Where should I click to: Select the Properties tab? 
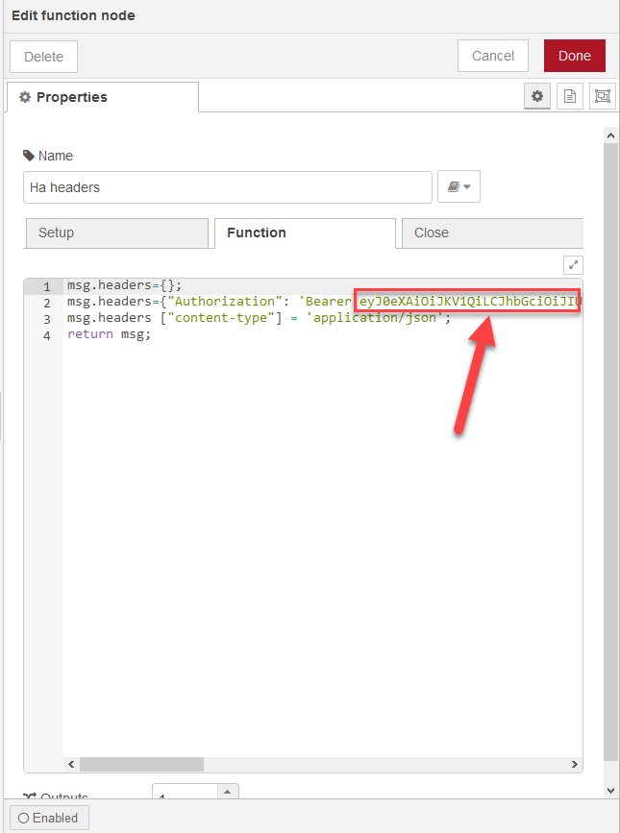click(103, 98)
